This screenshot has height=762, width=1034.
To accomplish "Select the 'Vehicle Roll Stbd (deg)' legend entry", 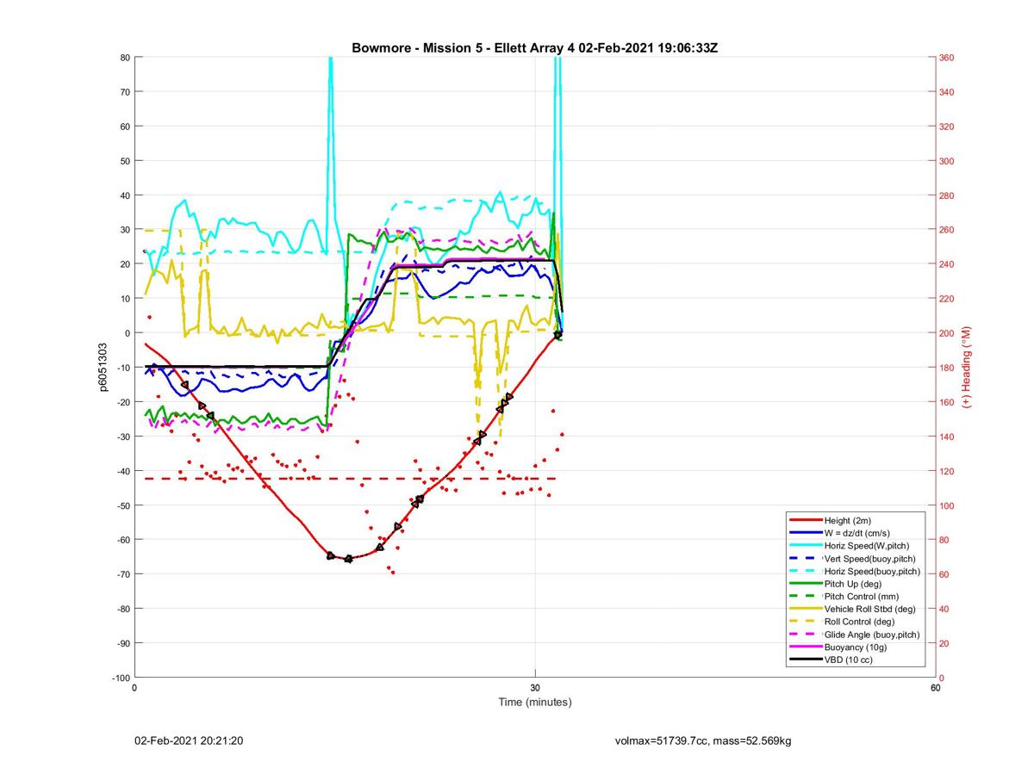I will 851,610.
